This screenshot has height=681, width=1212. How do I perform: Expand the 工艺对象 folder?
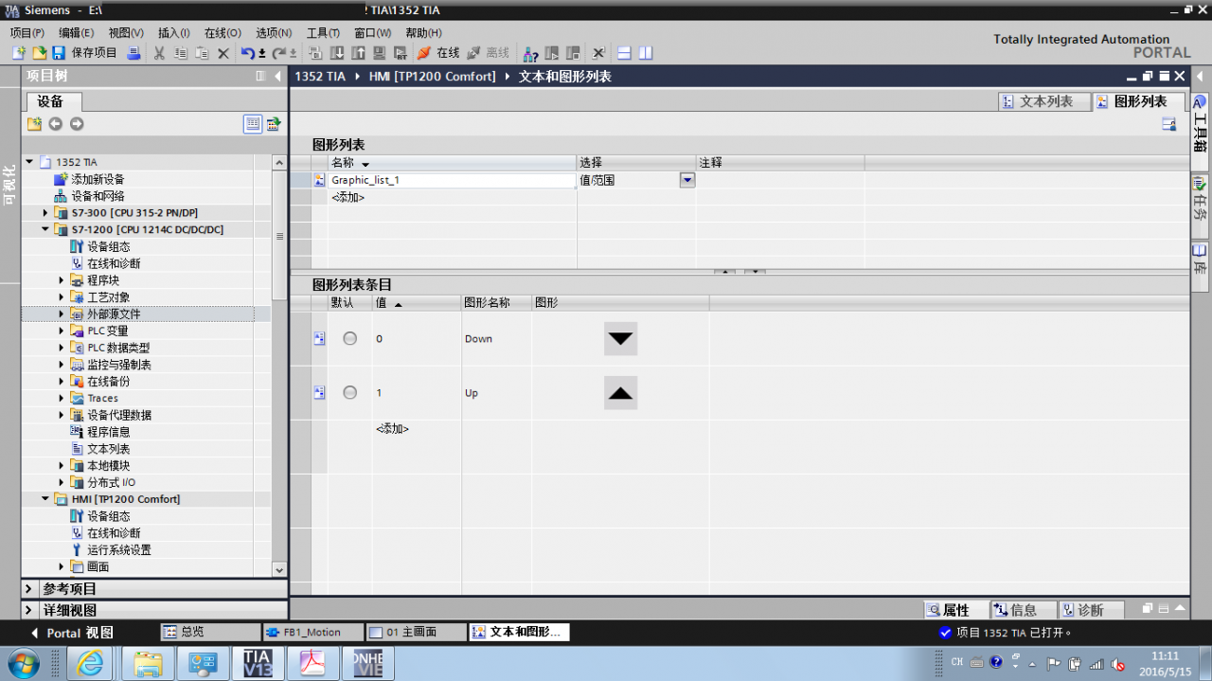[62, 297]
